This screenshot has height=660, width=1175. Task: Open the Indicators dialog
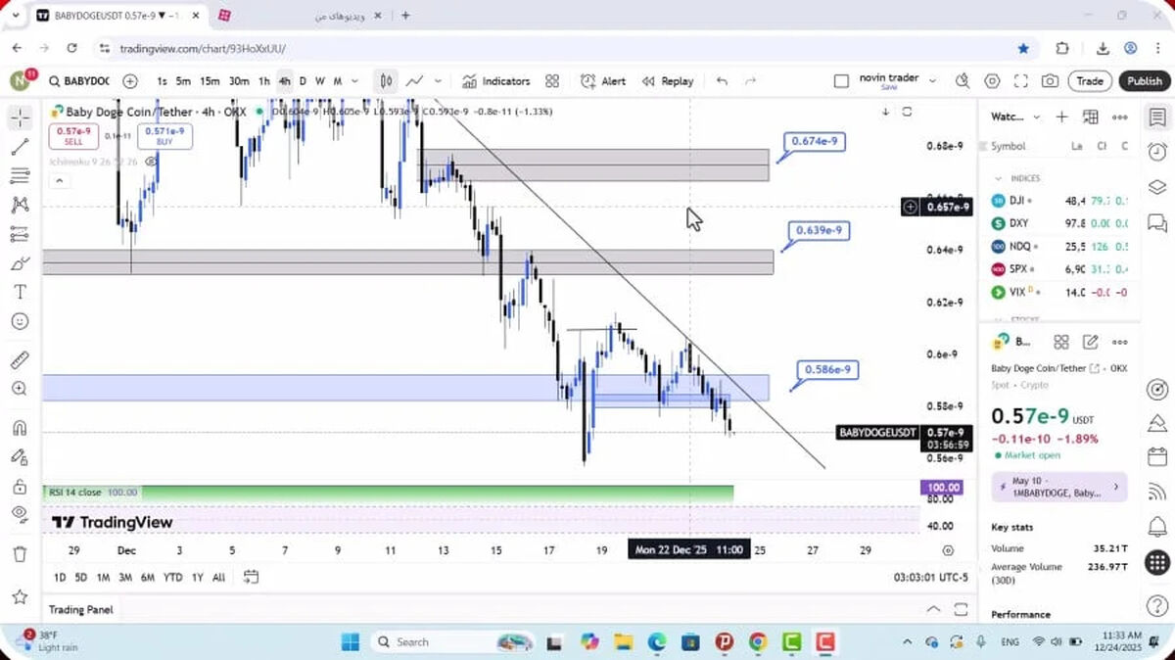(x=495, y=81)
